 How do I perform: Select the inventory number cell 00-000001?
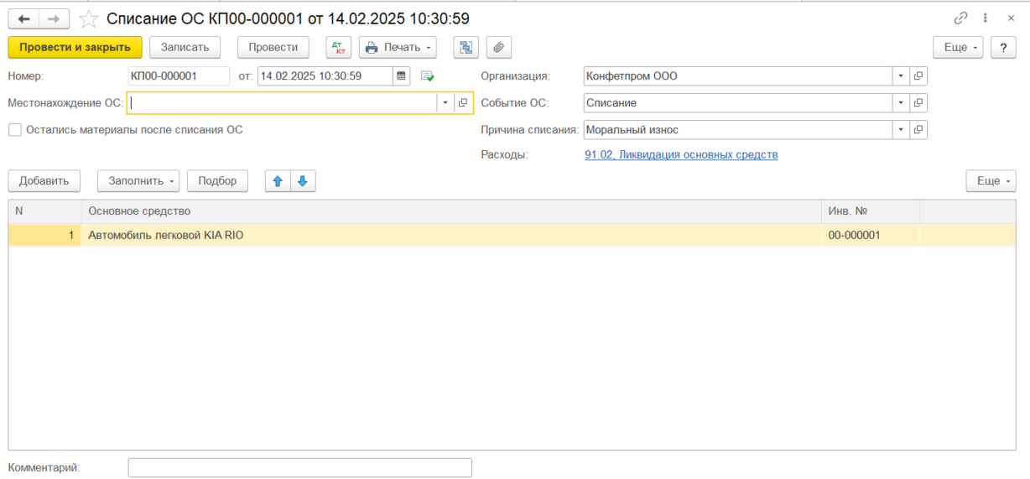tap(871, 236)
